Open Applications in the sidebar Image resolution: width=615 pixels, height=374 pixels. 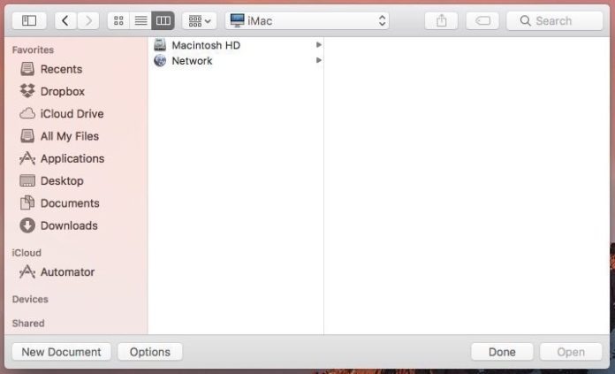[72, 158]
